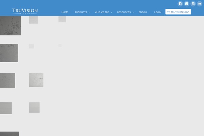Expand the Who We Are chevron
The image size is (204, 136).
tap(112, 12)
